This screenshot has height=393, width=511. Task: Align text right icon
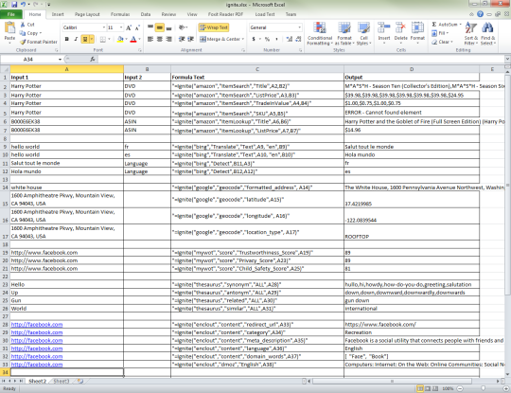click(168, 39)
